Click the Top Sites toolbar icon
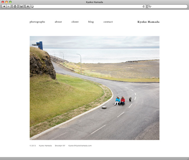Image resolution: width=189 pixels, height=160 pixels. click(x=22, y=6)
